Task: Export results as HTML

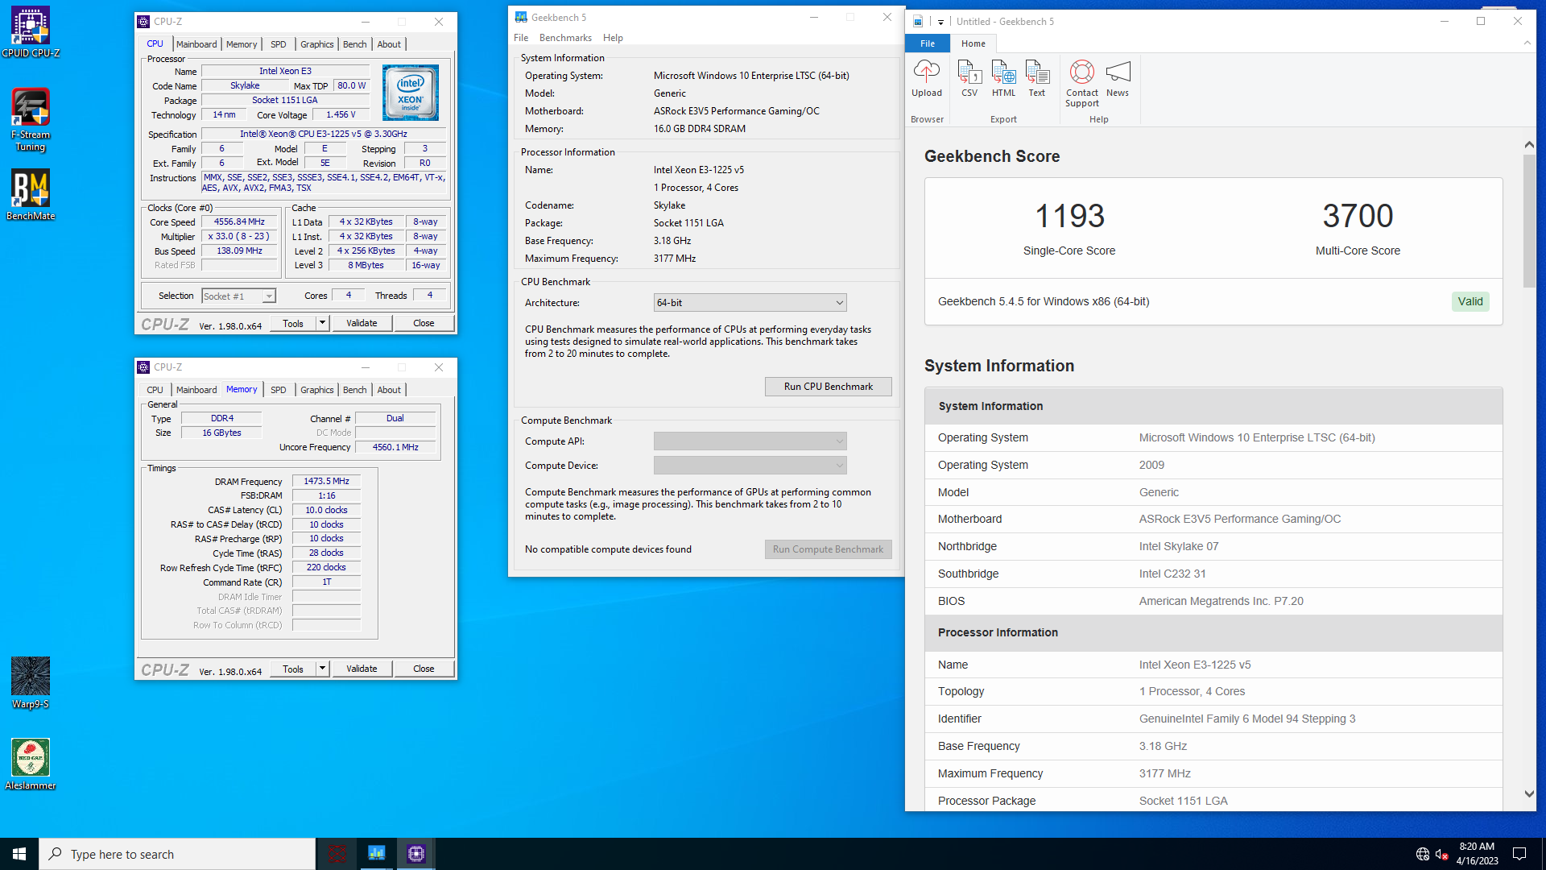Action: point(1003,78)
